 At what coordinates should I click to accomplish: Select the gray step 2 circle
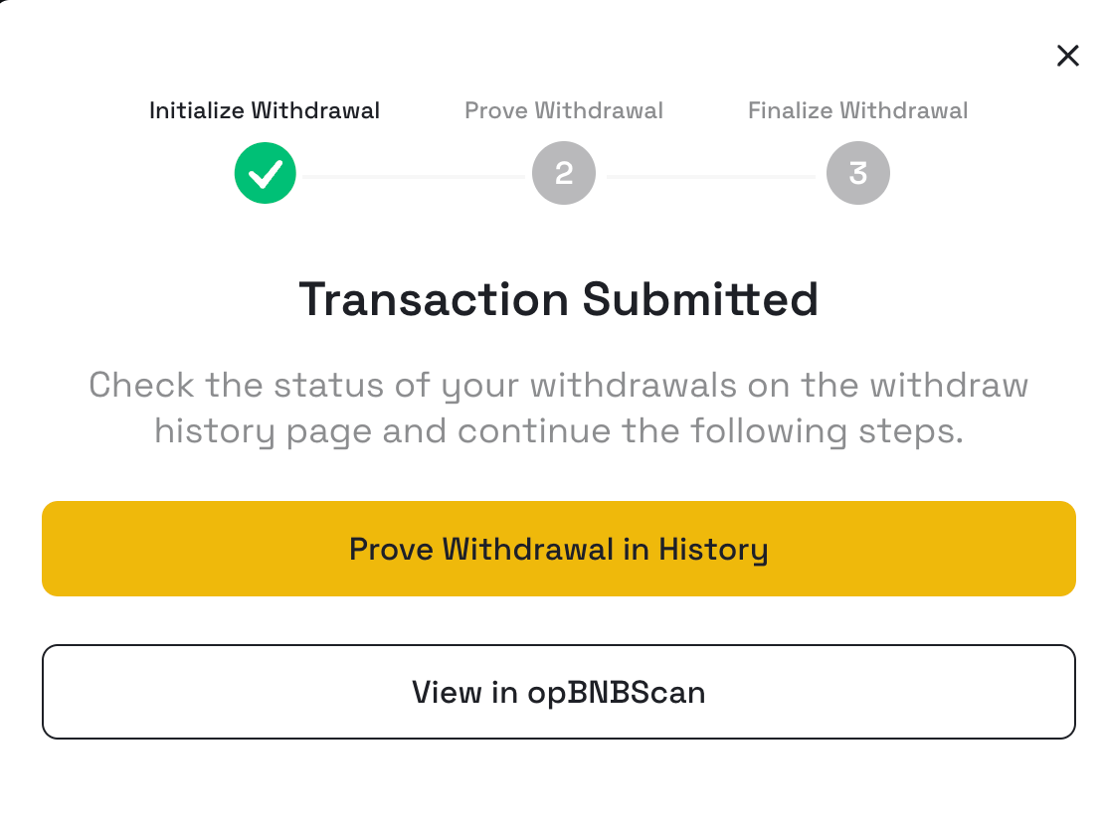564,173
